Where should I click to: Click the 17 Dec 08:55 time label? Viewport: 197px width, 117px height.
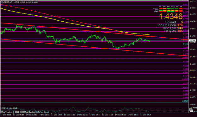point(44,114)
